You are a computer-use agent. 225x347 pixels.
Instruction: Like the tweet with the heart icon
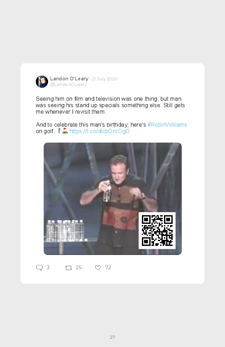tap(98, 268)
